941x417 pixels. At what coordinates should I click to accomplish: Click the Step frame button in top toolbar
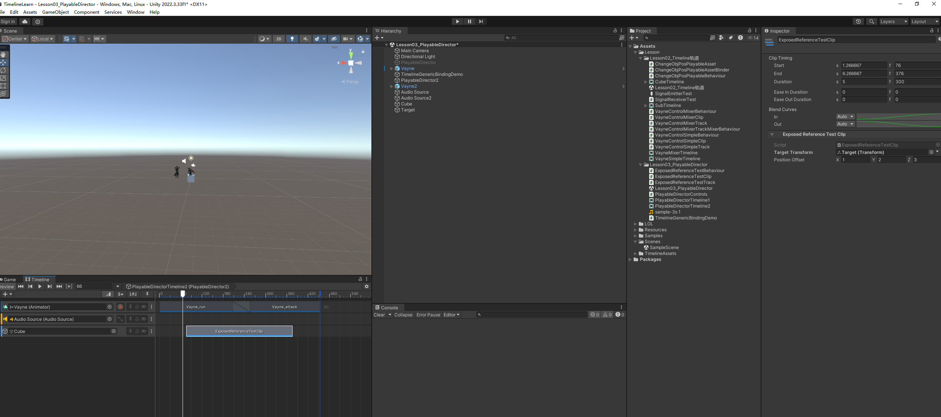(481, 21)
